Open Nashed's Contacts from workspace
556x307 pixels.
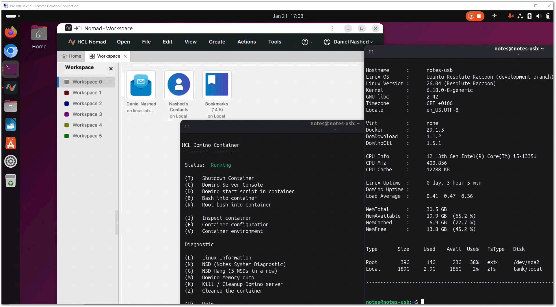(x=179, y=85)
